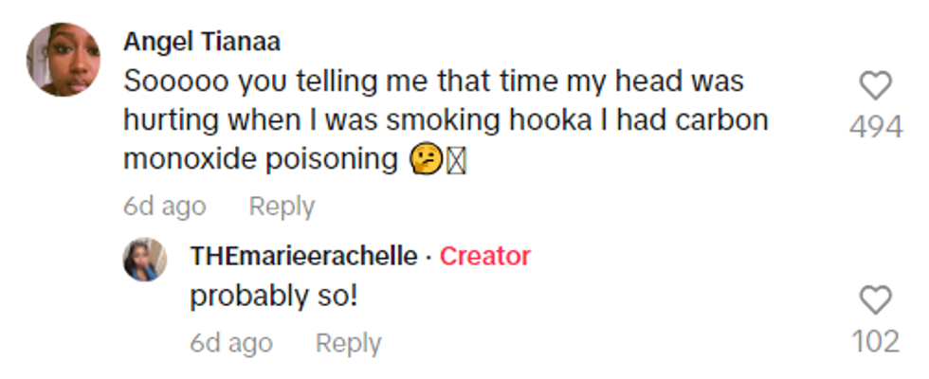The width and height of the screenshot is (929, 379).
Task: Reply to the creator's 'probably so!' comment
Action: click(x=348, y=343)
